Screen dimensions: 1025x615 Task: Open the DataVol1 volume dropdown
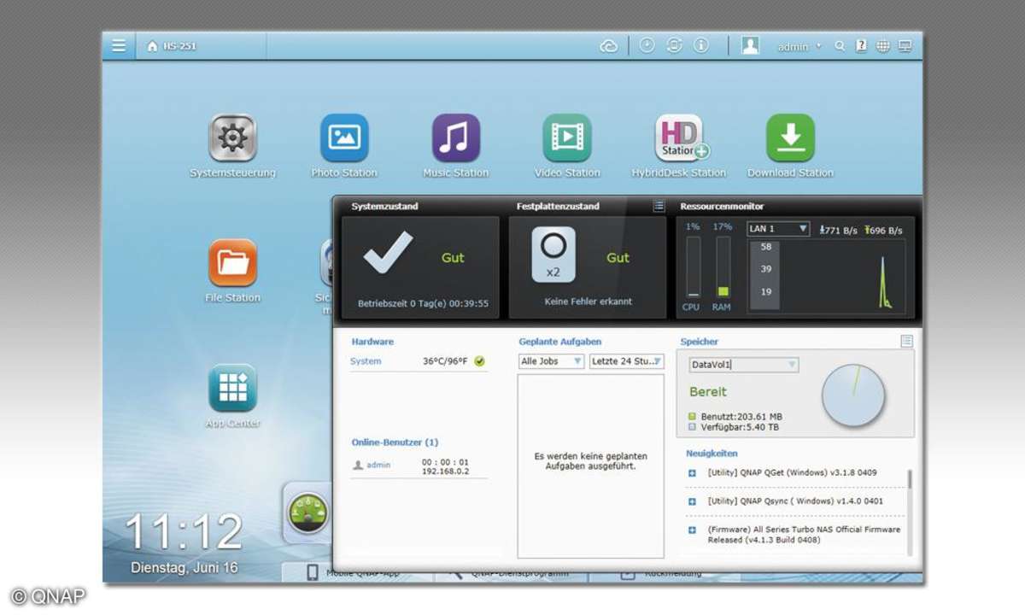(x=744, y=365)
